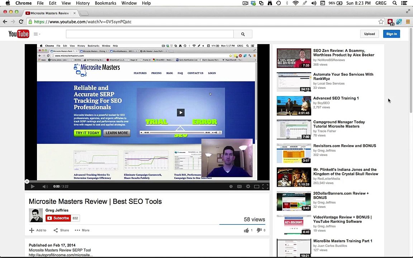
Task: Focus the YouTube search box
Action: point(149,34)
